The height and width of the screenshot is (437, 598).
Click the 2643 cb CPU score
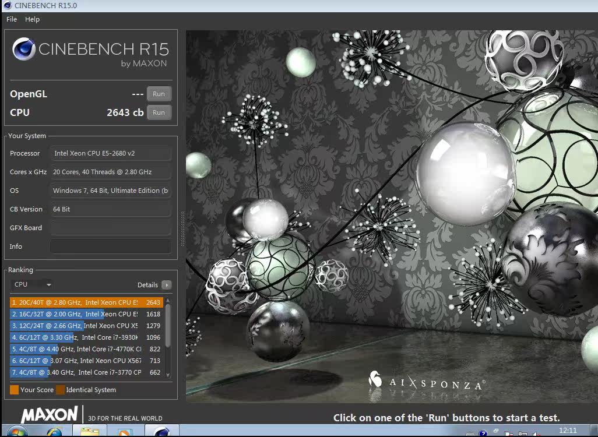tap(125, 112)
